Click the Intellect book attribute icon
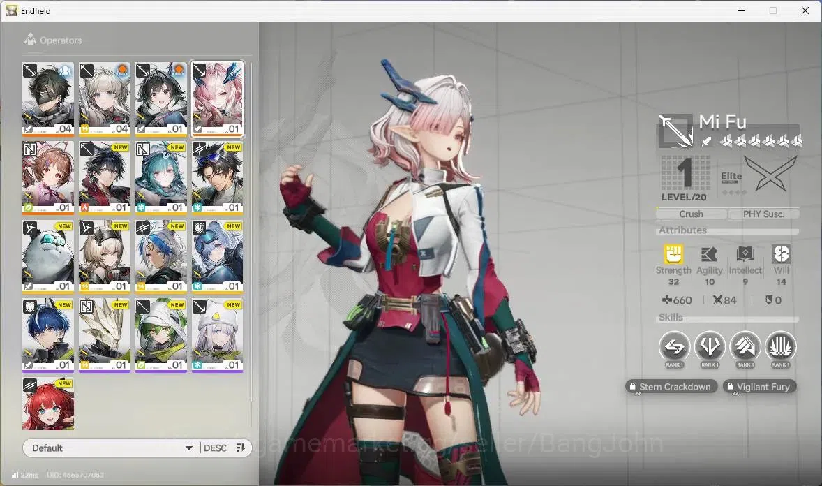 pos(745,254)
